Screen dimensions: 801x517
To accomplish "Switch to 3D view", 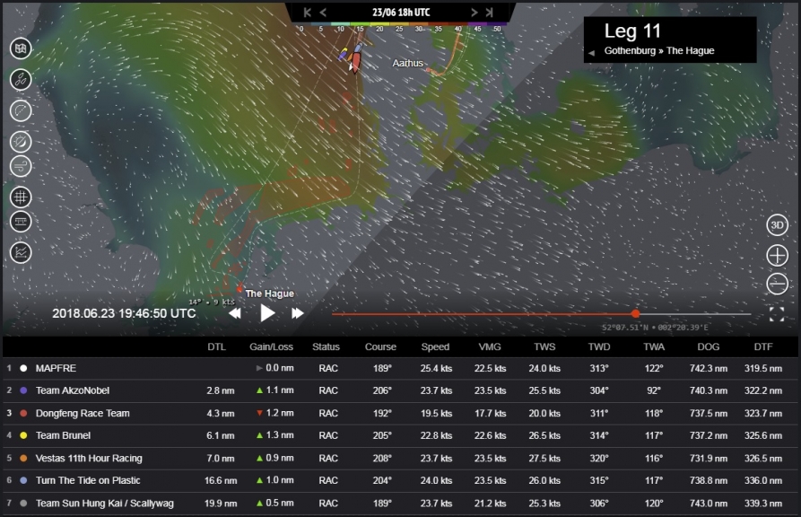I will 777,225.
